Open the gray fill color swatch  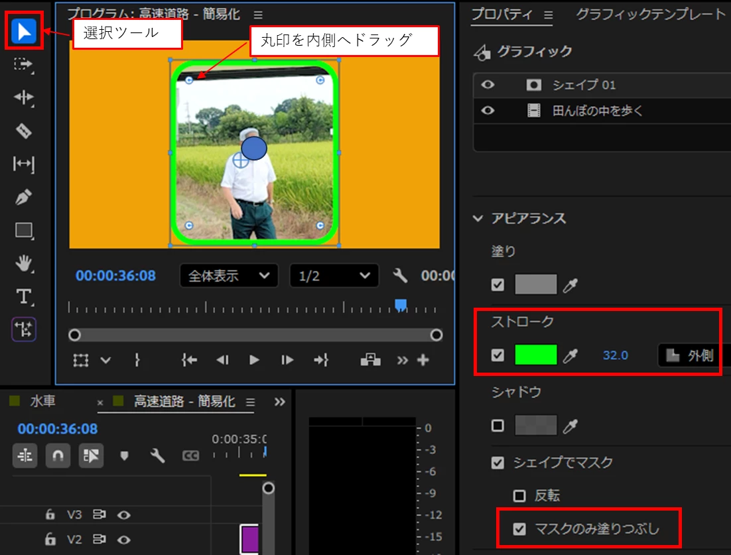click(x=536, y=284)
